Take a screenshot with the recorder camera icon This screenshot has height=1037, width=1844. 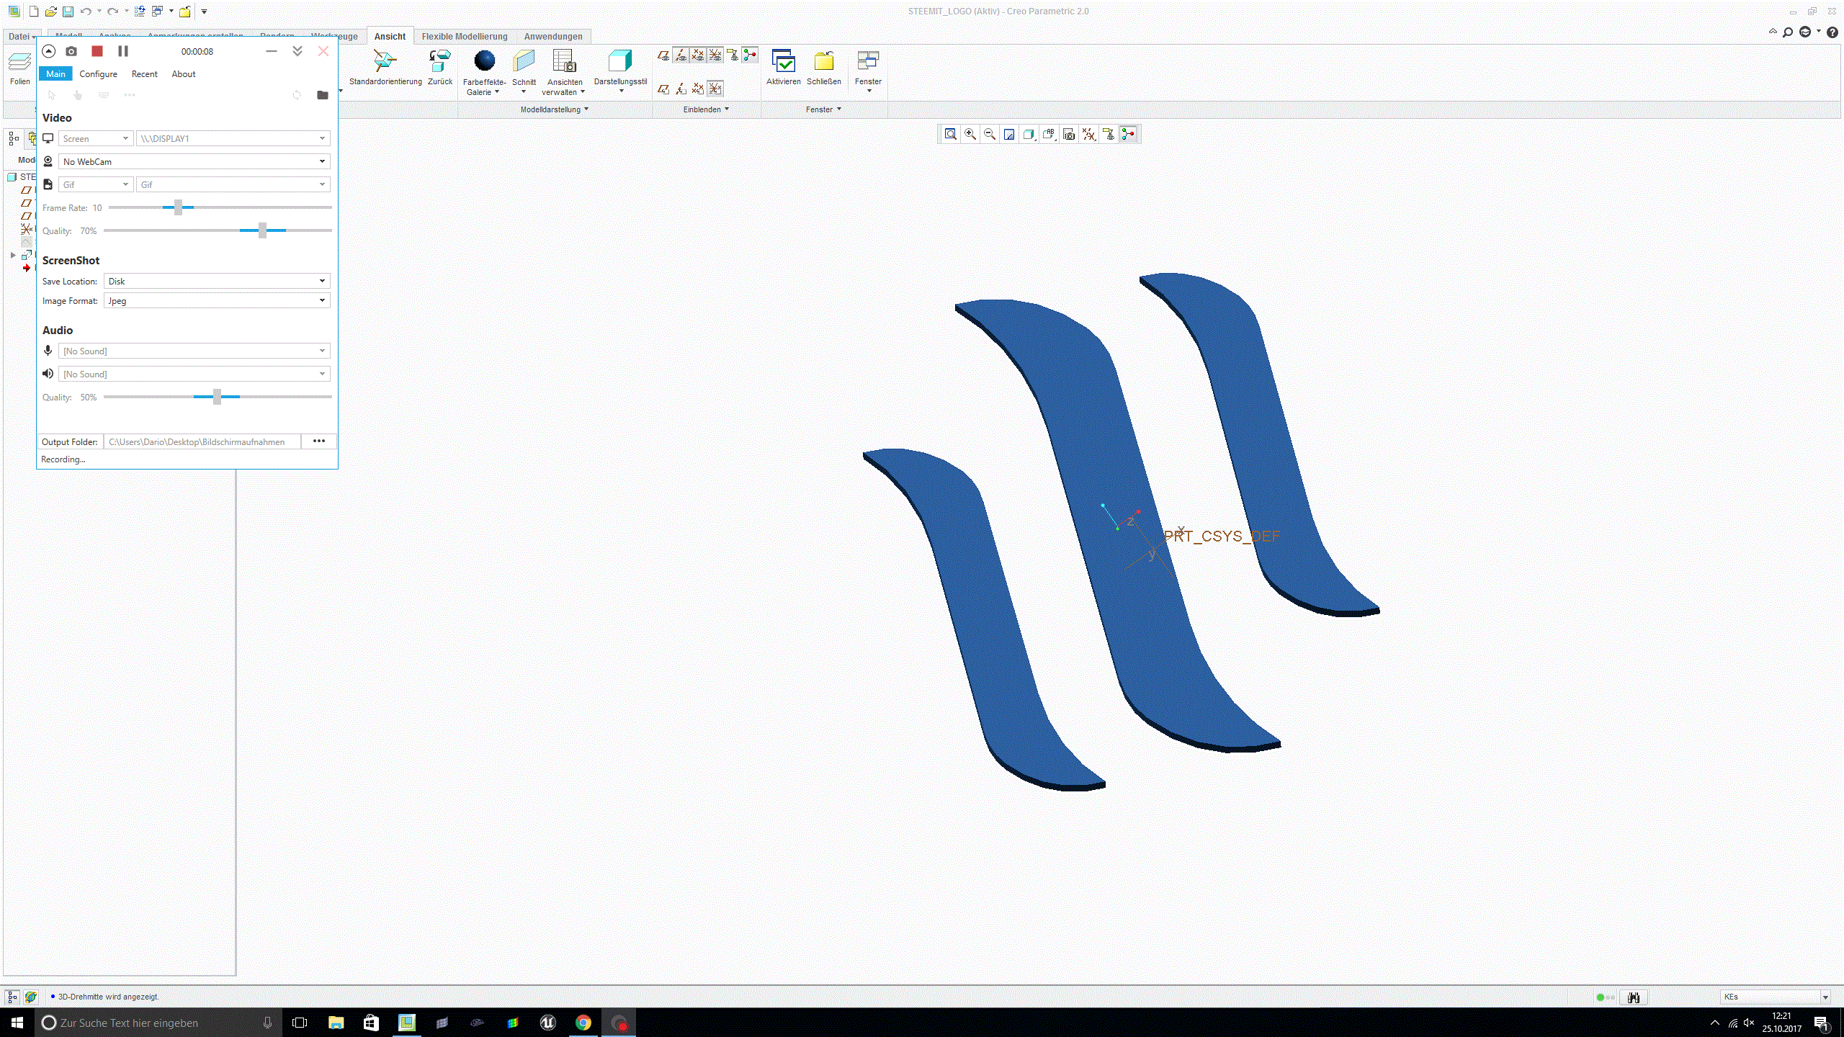(x=71, y=51)
